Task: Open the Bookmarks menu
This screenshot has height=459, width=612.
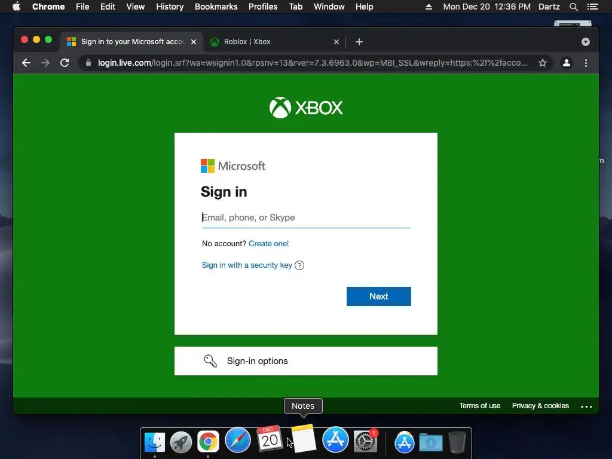Action: pyautogui.click(x=216, y=6)
